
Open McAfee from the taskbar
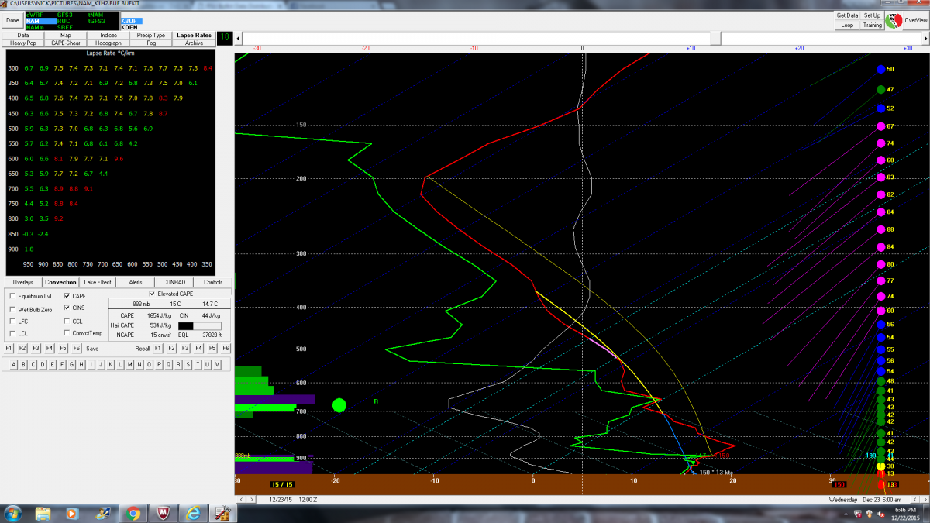[x=164, y=513]
